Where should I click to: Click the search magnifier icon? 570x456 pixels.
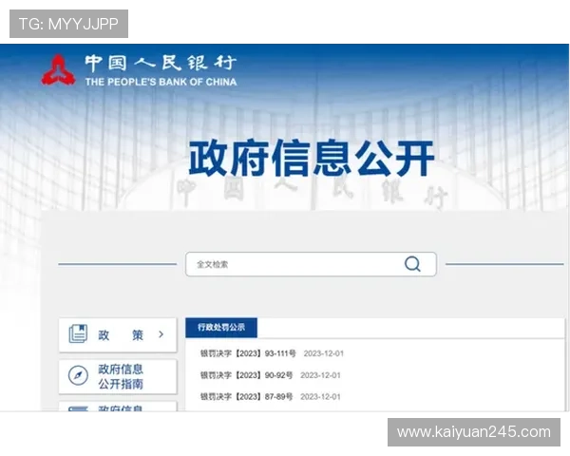point(412,264)
